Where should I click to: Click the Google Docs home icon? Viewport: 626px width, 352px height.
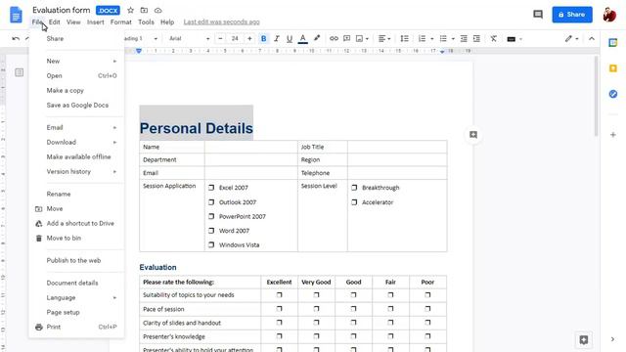point(16,16)
